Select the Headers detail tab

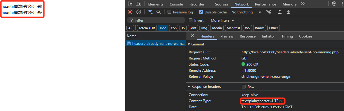207,36
